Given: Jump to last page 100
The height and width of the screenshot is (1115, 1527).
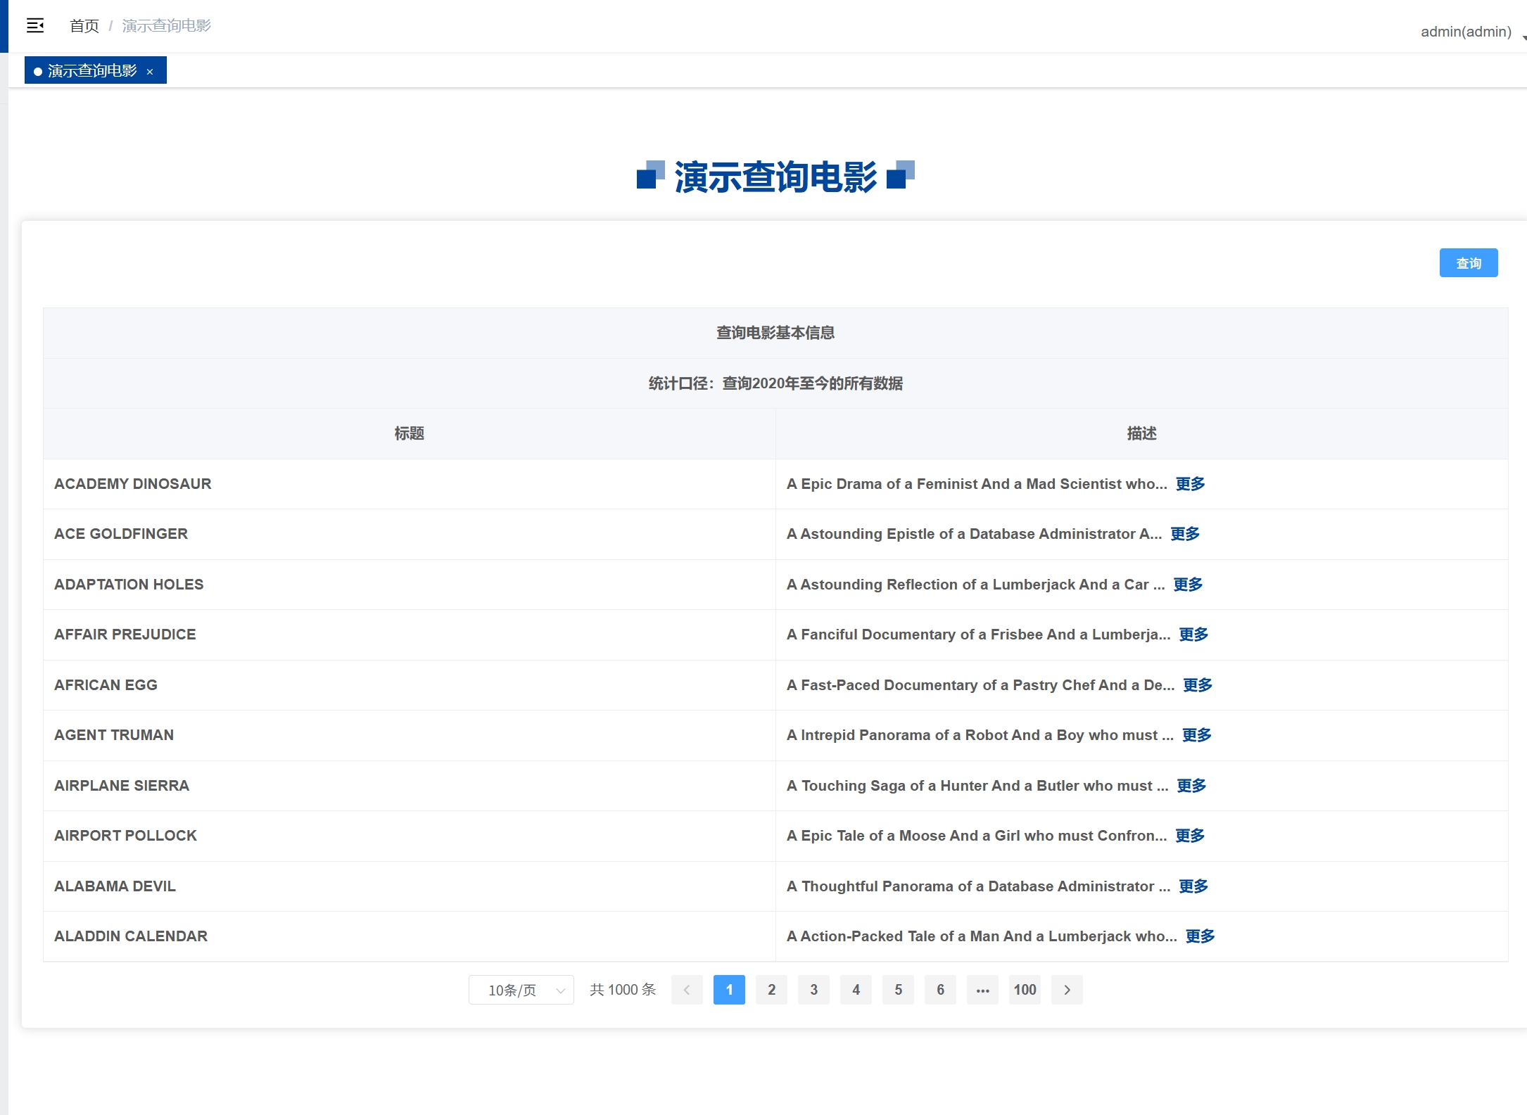Looking at the screenshot, I should pos(1025,990).
